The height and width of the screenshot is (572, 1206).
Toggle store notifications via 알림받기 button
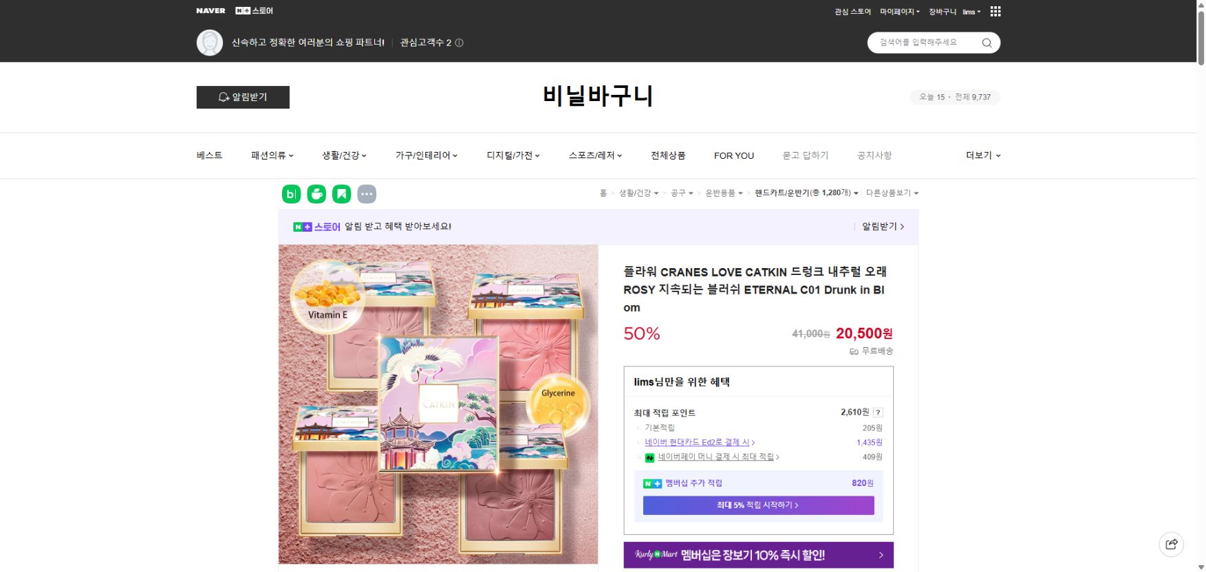pyautogui.click(x=243, y=97)
